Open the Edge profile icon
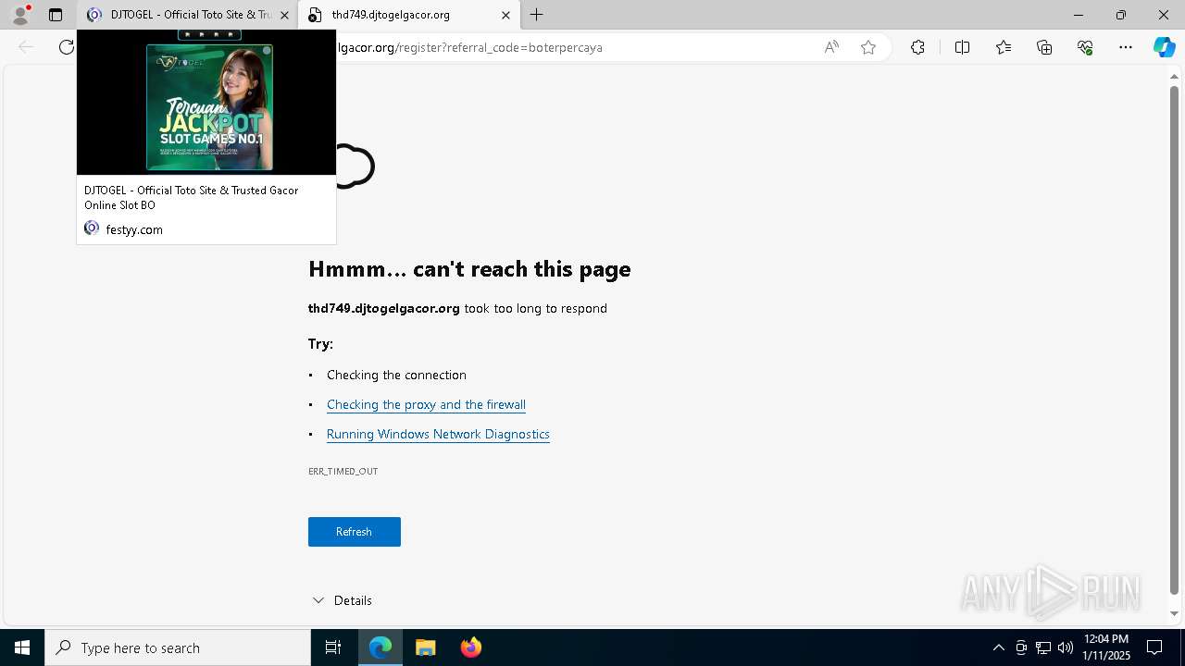 (x=20, y=15)
